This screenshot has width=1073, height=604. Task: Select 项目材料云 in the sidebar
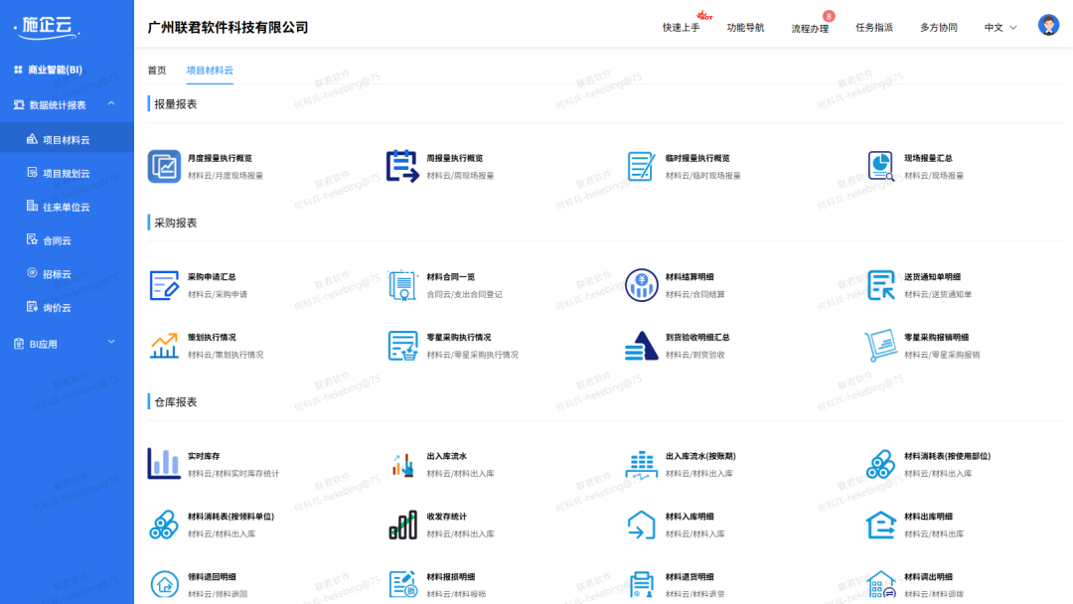tap(67, 139)
